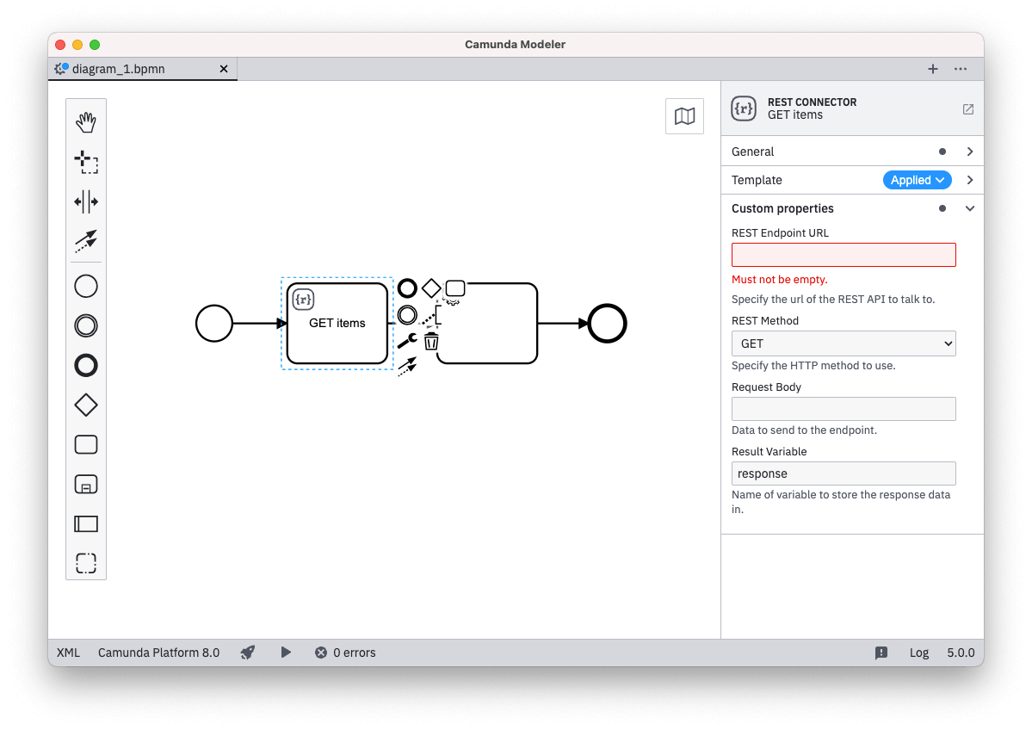Open the REST Method dropdown
Screen dimensions: 1032x730
click(x=844, y=343)
